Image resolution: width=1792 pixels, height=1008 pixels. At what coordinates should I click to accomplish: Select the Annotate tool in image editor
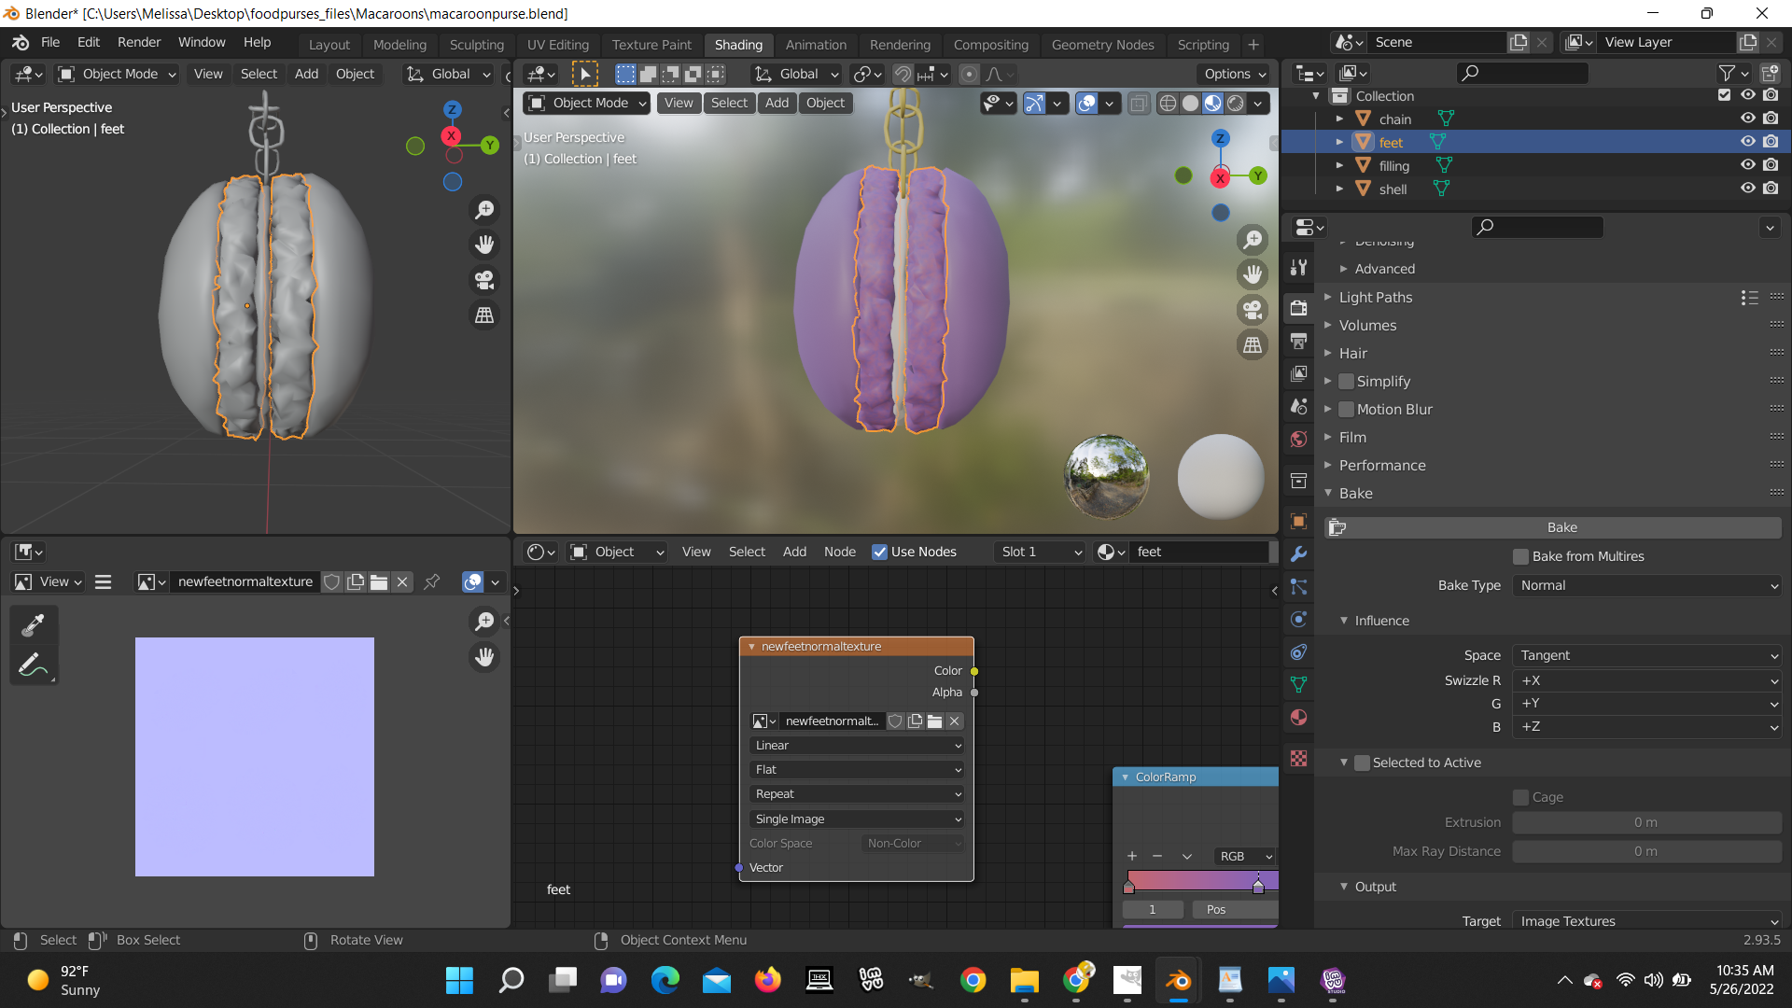click(34, 665)
